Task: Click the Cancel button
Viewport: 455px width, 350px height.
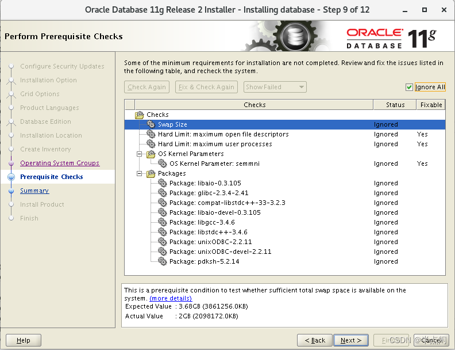Action: [x=431, y=340]
